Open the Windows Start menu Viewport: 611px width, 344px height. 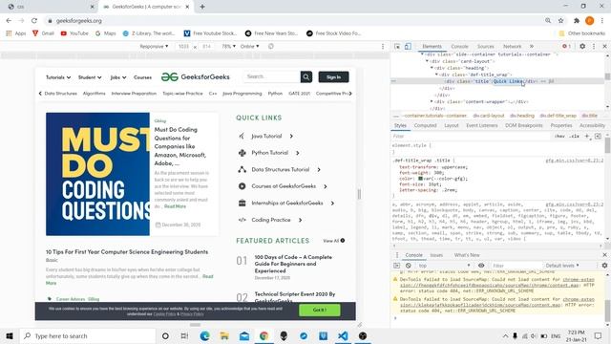pos(10,335)
